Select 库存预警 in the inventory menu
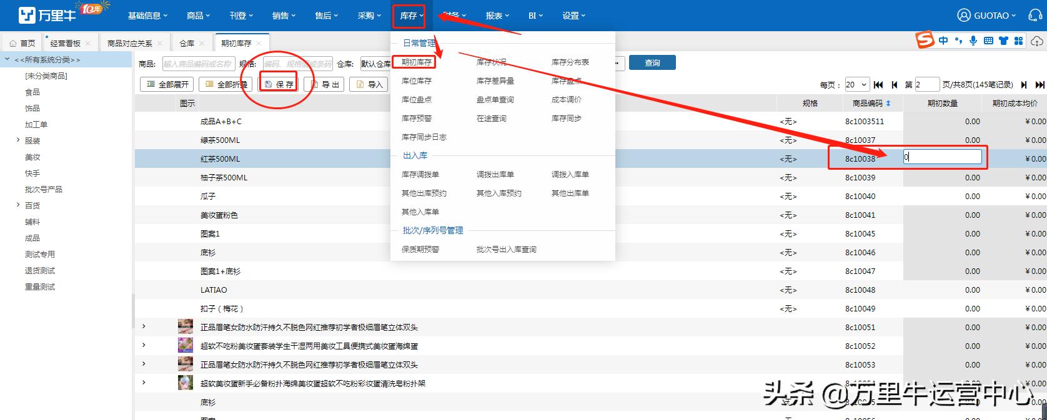 (x=416, y=119)
